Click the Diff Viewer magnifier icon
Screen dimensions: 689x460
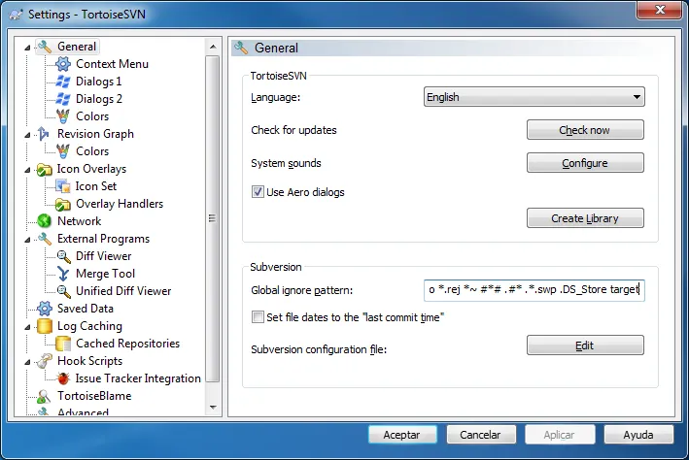click(x=63, y=256)
